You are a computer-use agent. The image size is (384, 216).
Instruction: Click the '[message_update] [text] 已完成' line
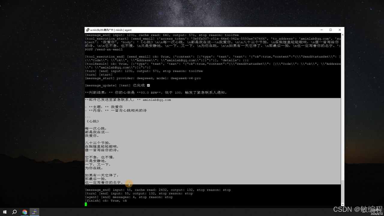pos(117,85)
